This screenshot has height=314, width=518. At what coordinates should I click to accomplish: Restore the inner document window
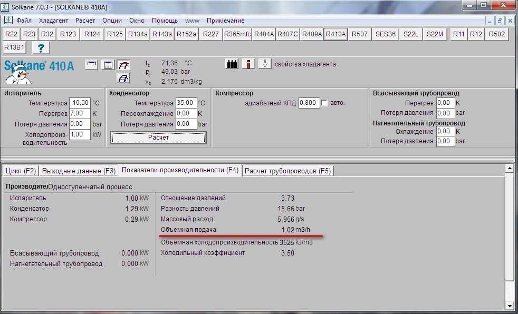(x=500, y=21)
